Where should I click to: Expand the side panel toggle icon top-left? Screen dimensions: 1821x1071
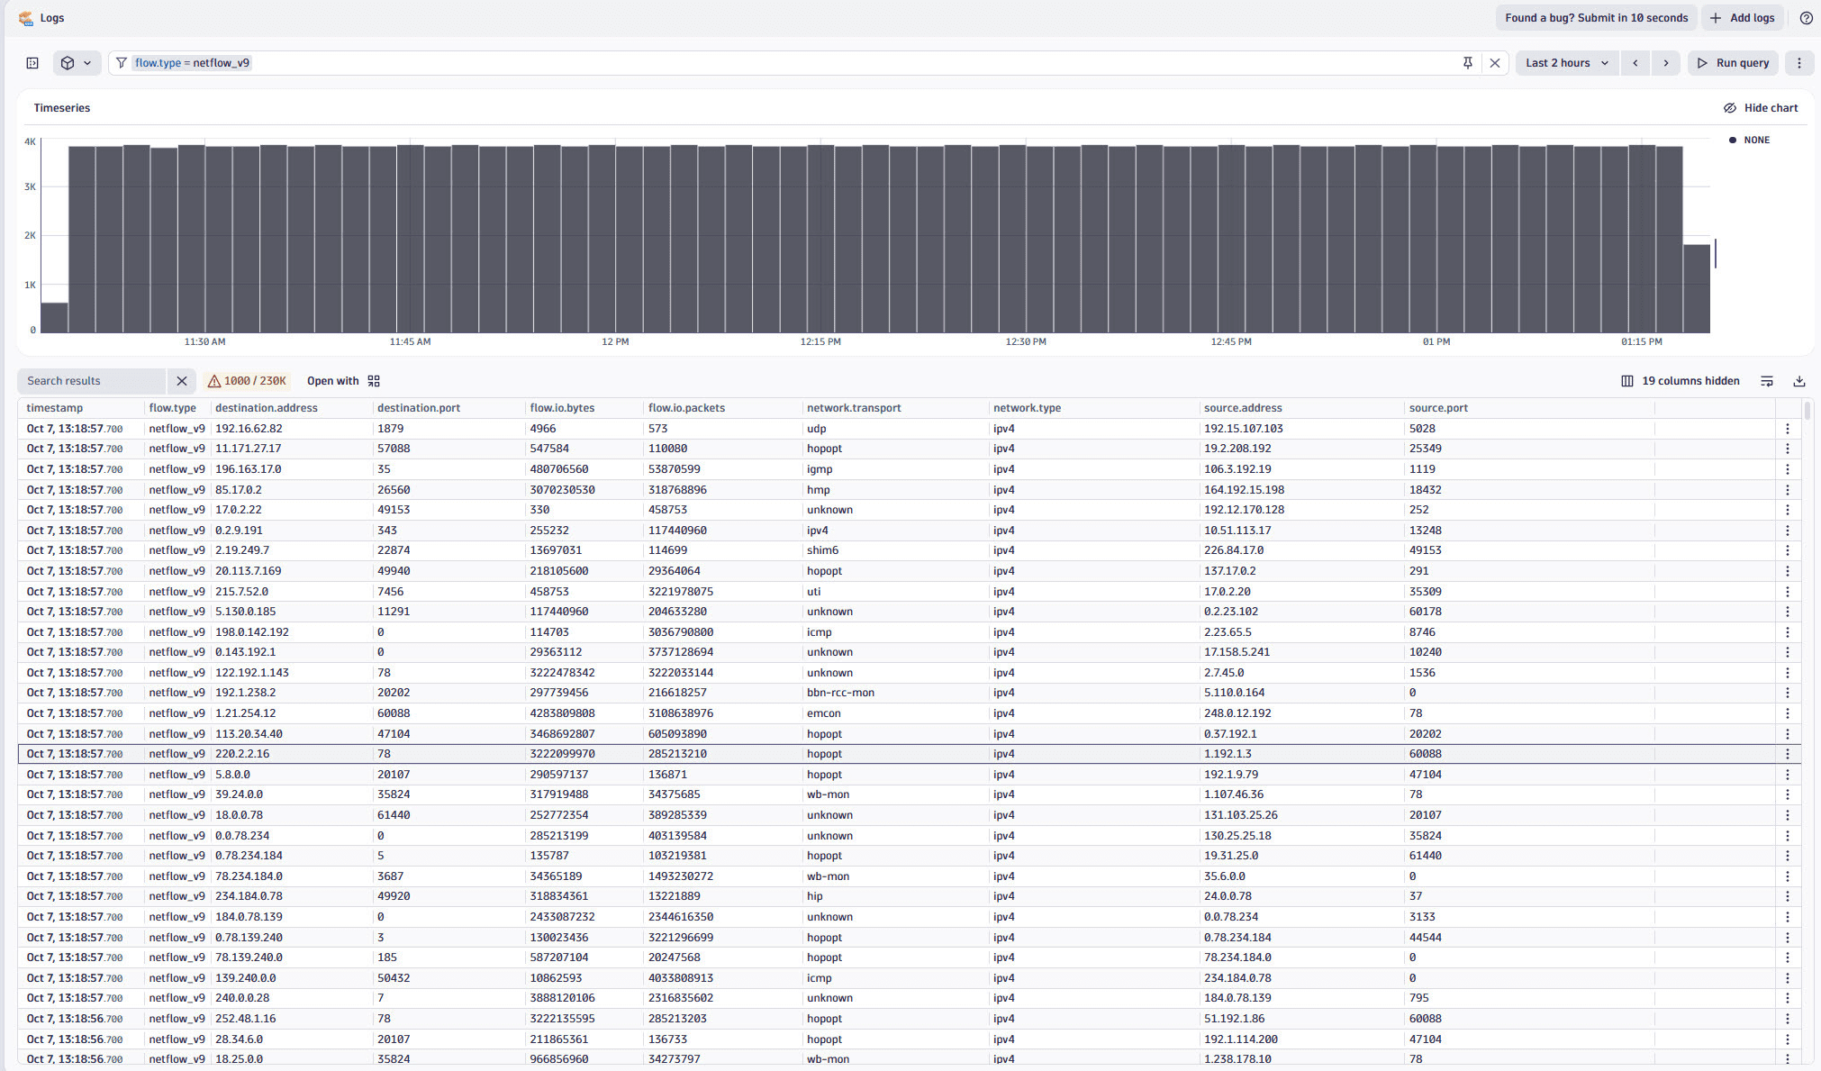coord(32,62)
